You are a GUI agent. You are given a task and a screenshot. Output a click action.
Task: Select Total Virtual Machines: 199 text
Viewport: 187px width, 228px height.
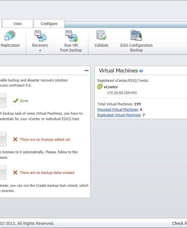[x=119, y=104]
